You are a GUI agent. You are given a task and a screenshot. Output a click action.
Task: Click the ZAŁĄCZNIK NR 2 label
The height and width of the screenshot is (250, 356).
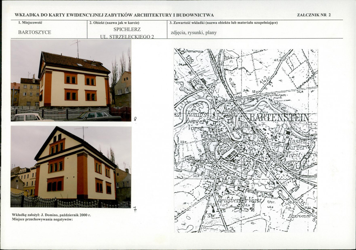coord(314,15)
